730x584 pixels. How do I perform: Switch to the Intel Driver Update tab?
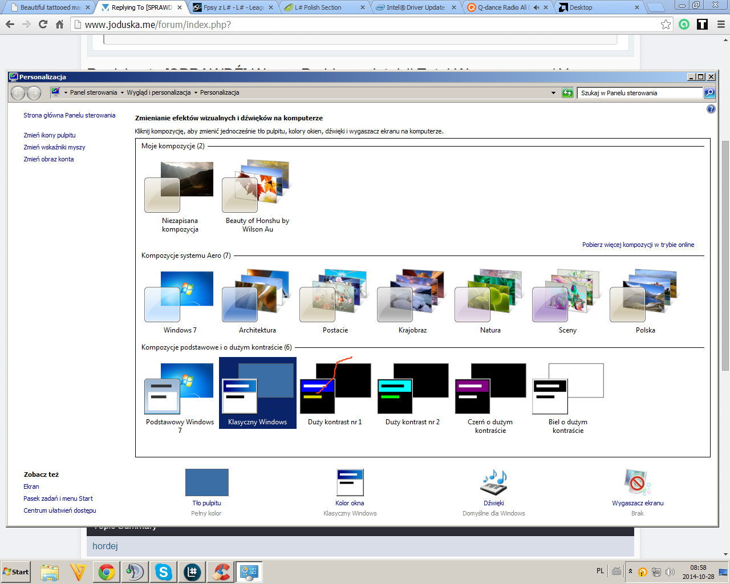click(416, 7)
